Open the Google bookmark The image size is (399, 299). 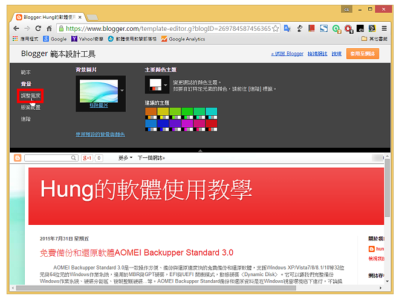click(x=54, y=39)
